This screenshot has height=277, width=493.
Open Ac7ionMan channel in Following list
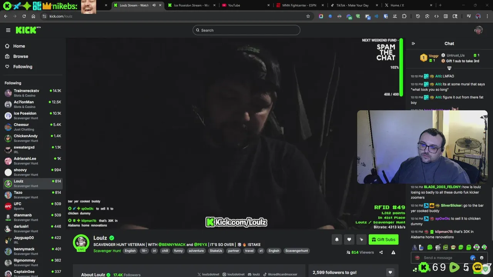33,104
